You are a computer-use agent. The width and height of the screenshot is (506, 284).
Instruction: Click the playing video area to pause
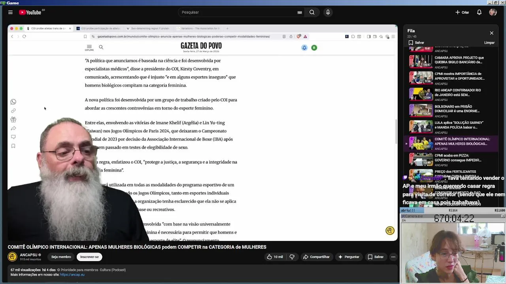(202, 133)
